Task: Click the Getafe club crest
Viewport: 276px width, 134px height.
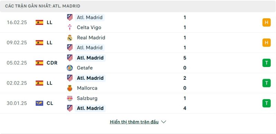Action: point(70,68)
